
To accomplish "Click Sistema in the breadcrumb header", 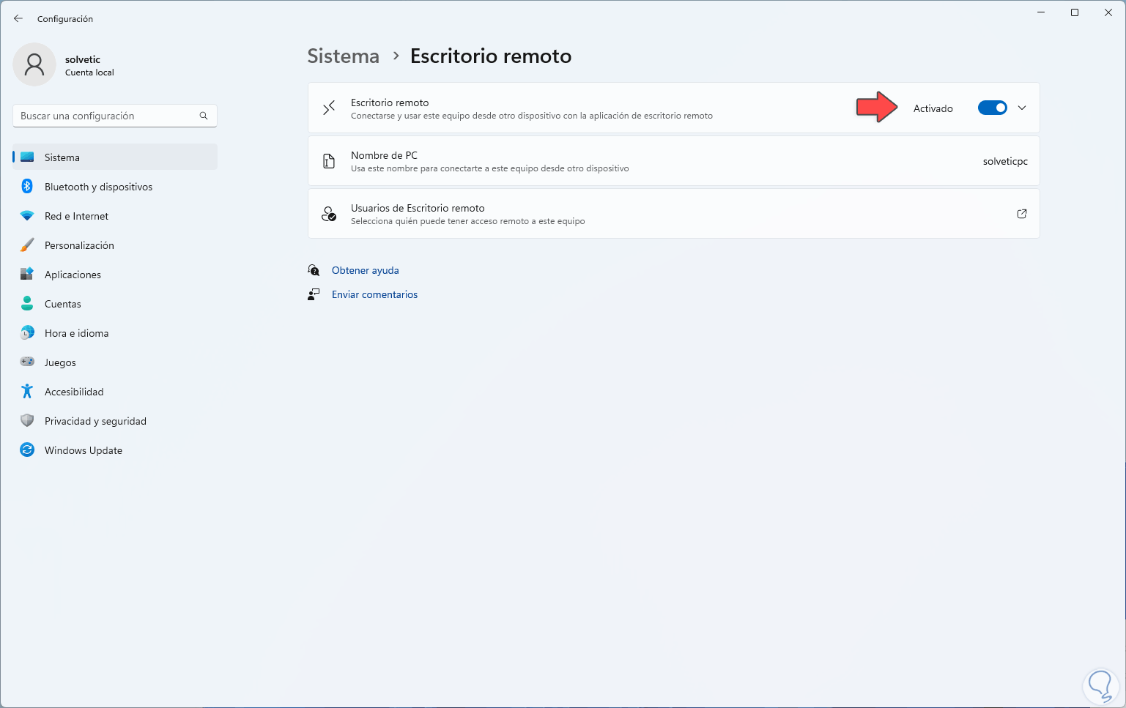I will click(x=343, y=56).
